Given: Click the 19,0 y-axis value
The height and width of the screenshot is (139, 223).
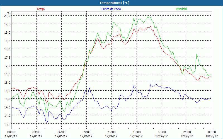Looking at the screenshot, I should (7, 33).
